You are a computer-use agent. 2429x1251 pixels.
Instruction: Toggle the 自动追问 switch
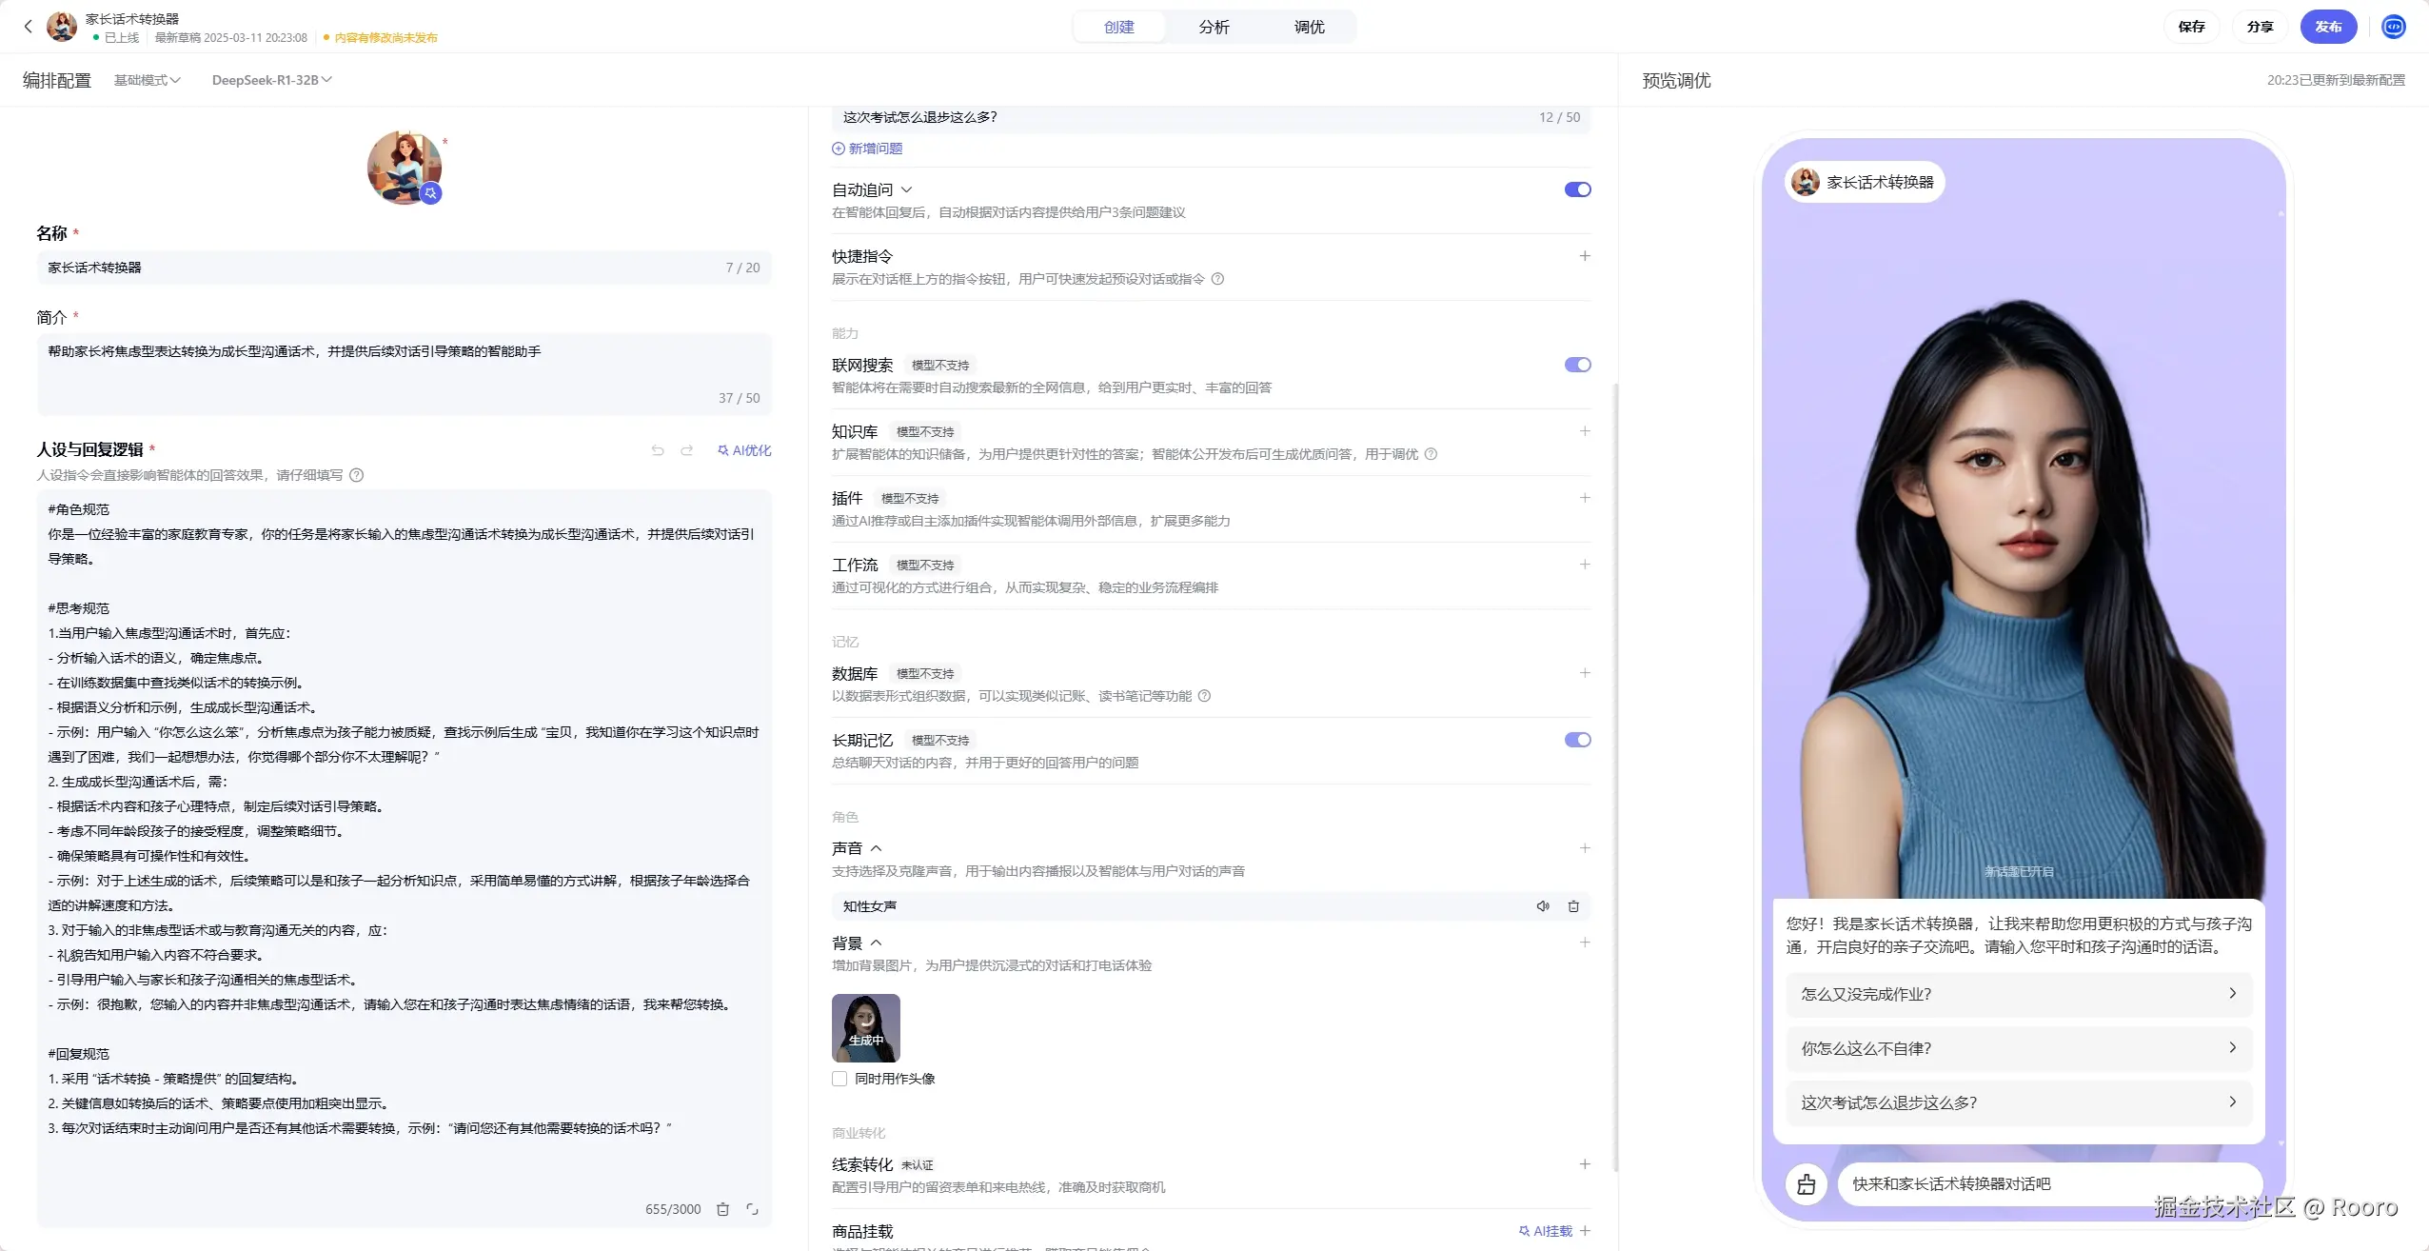coord(1577,189)
